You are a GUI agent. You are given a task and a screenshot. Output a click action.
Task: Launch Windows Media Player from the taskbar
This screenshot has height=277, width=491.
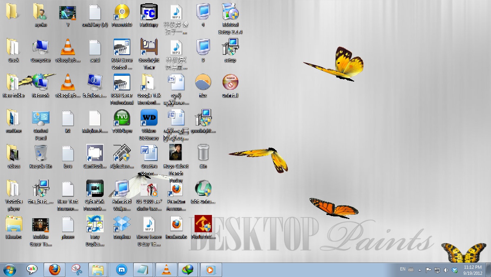point(210,269)
